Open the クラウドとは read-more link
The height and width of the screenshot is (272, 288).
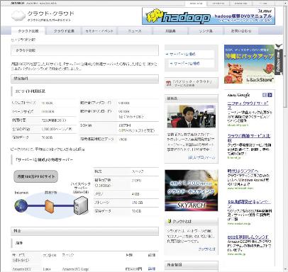pyautogui.click(x=207, y=249)
